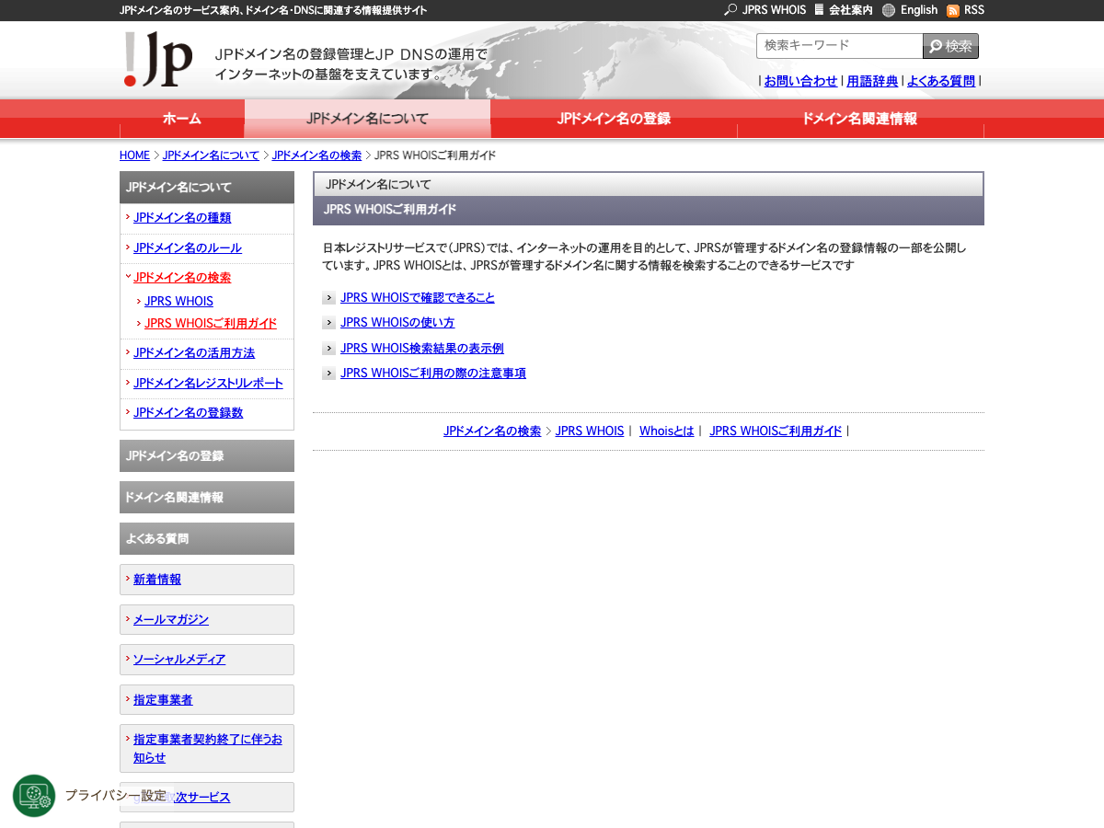Click Whoisとは in footer navigation
The height and width of the screenshot is (828, 1104).
pyautogui.click(x=667, y=431)
